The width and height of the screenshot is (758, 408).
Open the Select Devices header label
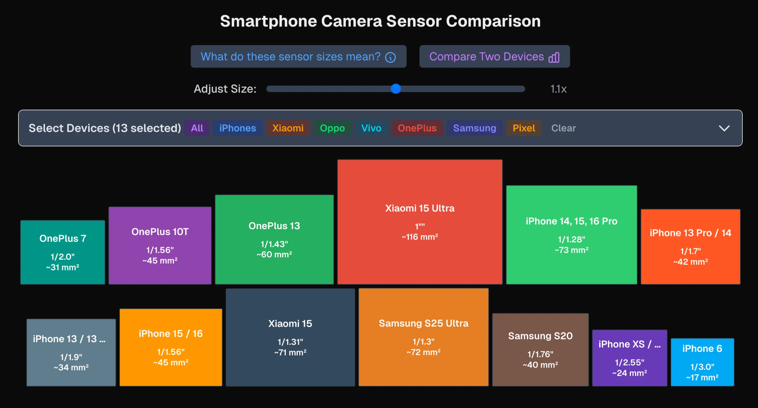coord(105,128)
